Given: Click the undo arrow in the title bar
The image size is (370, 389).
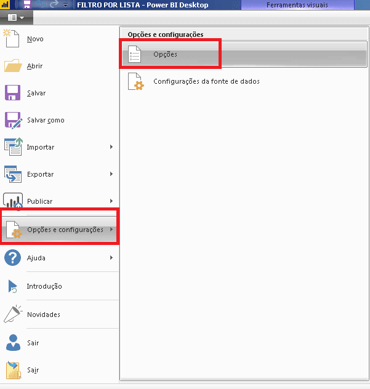Looking at the screenshot, I should click(x=41, y=4).
